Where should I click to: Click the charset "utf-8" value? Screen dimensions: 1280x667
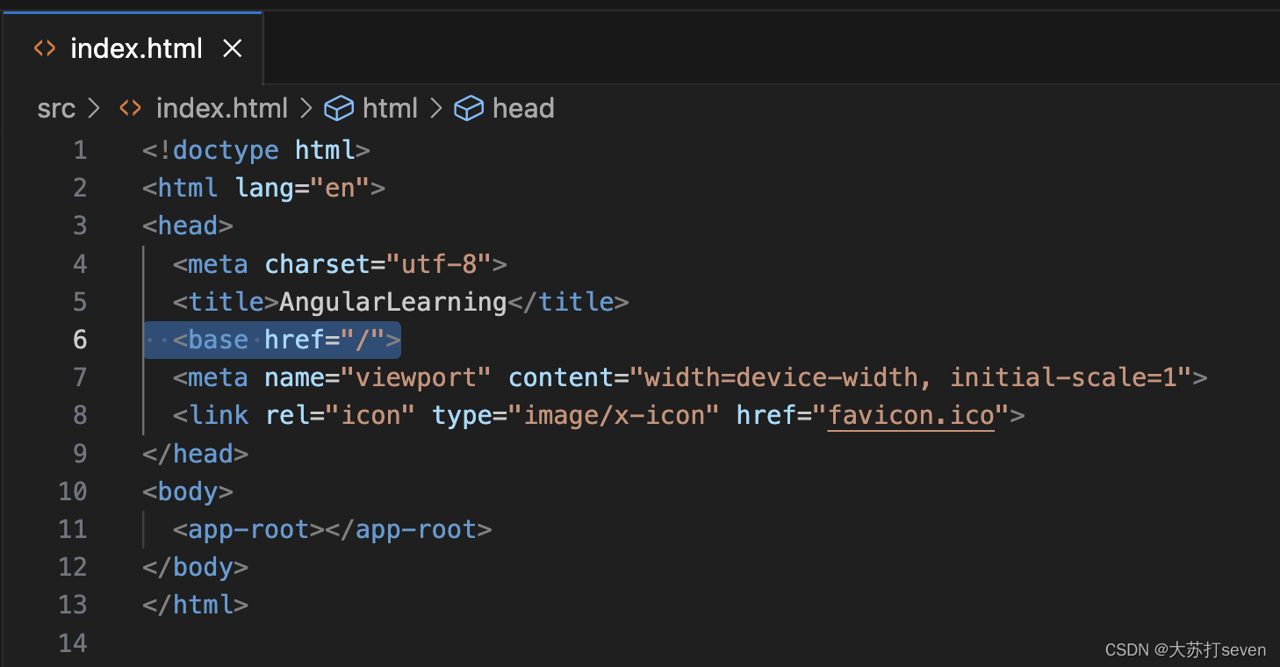point(439,264)
